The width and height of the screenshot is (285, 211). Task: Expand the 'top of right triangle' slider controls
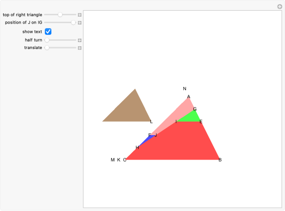point(80,15)
